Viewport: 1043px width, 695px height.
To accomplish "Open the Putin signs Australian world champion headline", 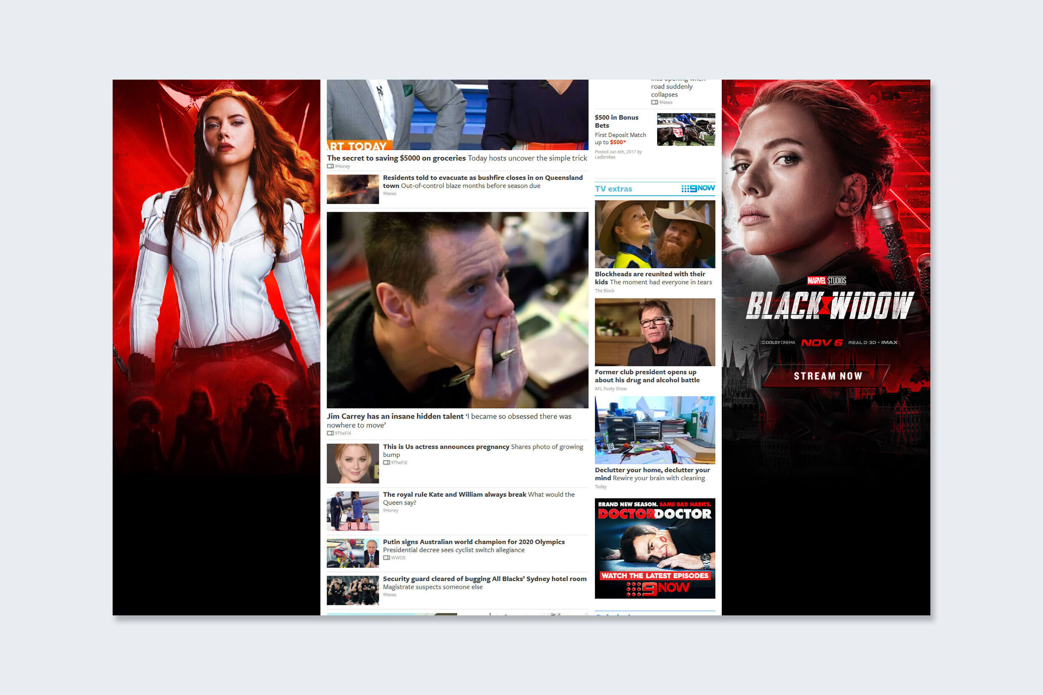I will pos(474,542).
